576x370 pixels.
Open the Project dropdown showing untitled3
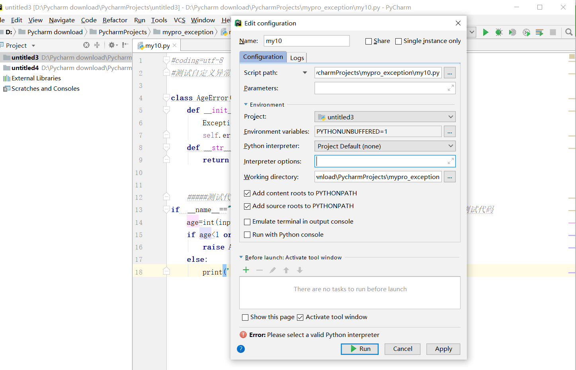pyautogui.click(x=385, y=117)
